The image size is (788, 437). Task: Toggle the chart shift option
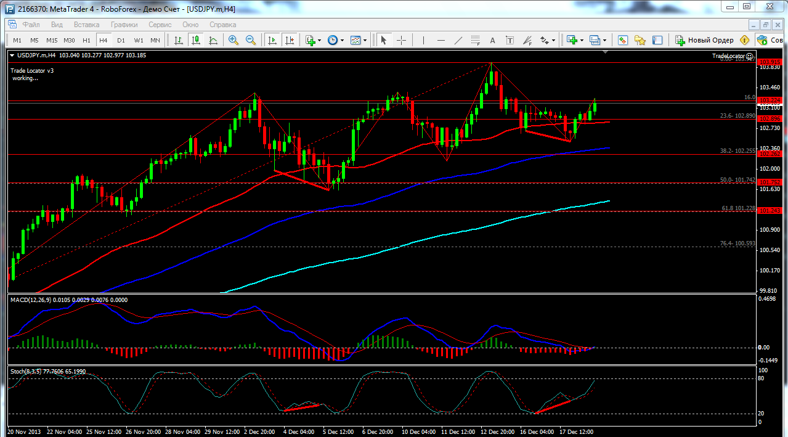[x=290, y=40]
